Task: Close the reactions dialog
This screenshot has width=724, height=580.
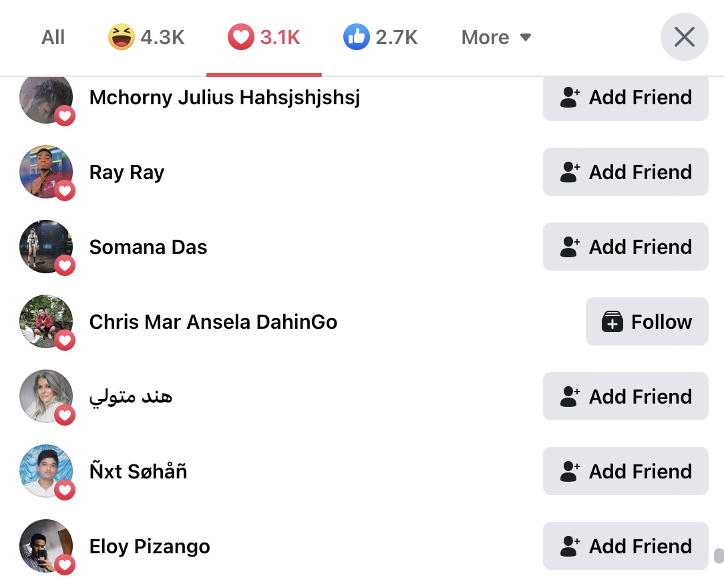Action: coord(685,37)
